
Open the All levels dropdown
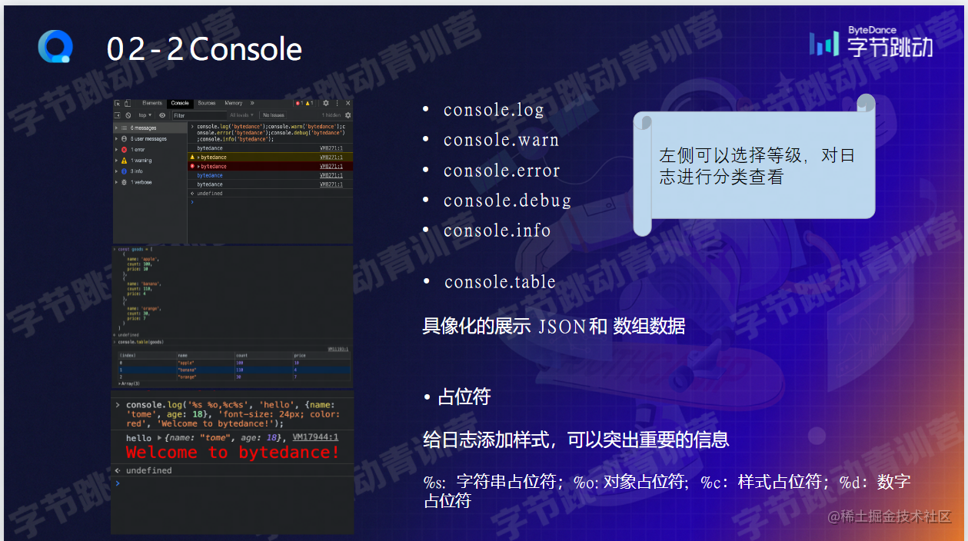tap(242, 115)
